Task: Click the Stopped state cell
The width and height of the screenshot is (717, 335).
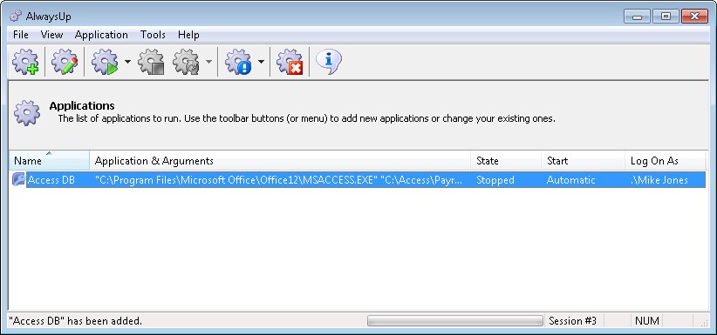Action: click(x=495, y=180)
